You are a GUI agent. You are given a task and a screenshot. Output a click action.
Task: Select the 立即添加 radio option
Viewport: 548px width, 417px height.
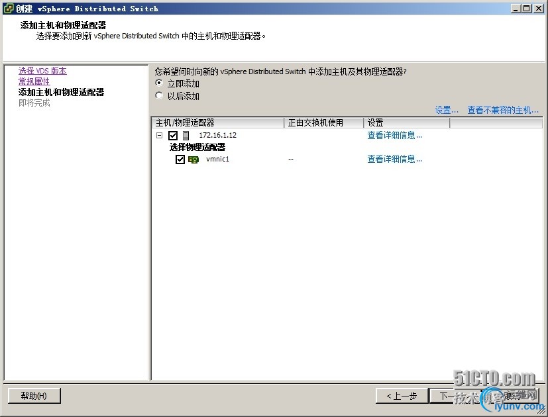[159, 83]
